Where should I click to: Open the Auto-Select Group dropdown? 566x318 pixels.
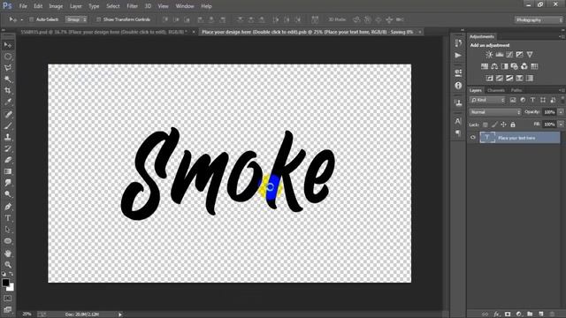pos(76,19)
